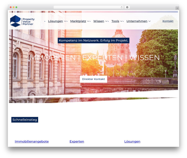Open the Marktplatz menu item
Image resolution: width=187 pixels, height=158 pixels.
click(x=78, y=21)
